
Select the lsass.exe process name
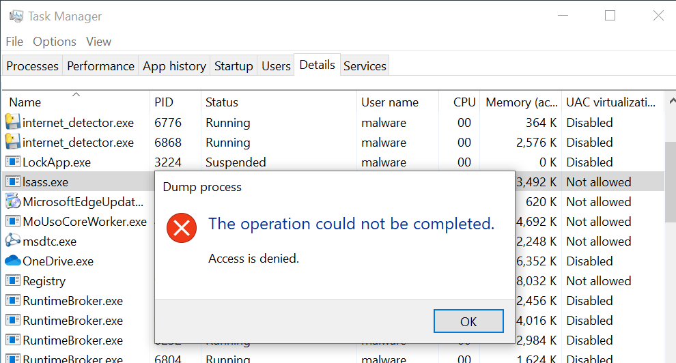(x=45, y=182)
